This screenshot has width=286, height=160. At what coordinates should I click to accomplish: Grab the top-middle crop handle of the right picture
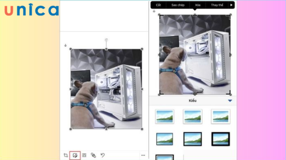pyautogui.click(x=195, y=15)
